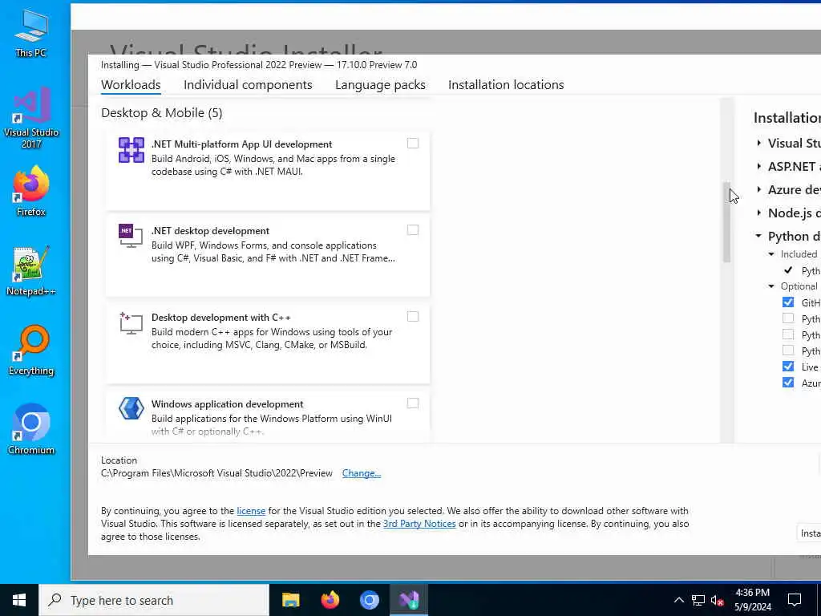821x616 pixels.
Task: Show hidden system tray icons
Action: pyautogui.click(x=678, y=600)
